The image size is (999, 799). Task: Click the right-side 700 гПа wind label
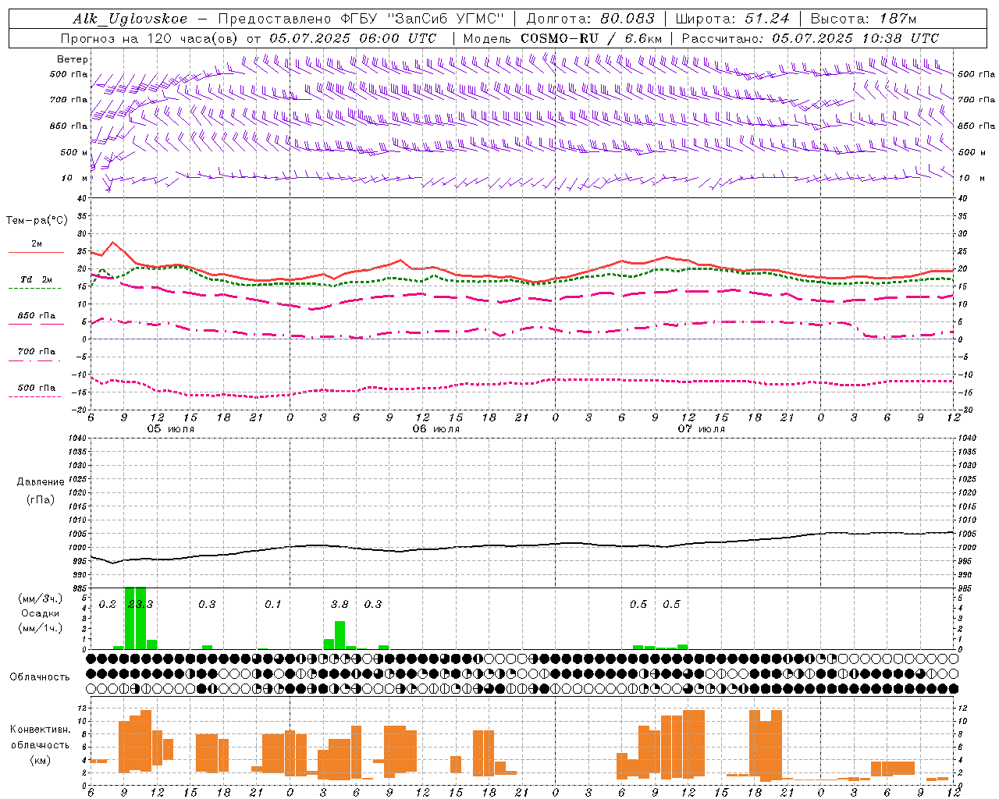point(976,100)
